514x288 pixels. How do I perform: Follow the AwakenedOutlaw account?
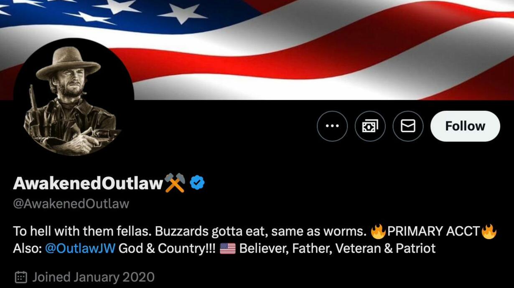465,126
